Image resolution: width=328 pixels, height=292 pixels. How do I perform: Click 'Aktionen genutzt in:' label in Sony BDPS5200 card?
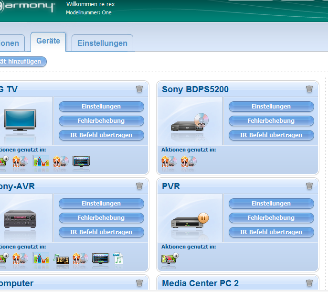pos(189,150)
